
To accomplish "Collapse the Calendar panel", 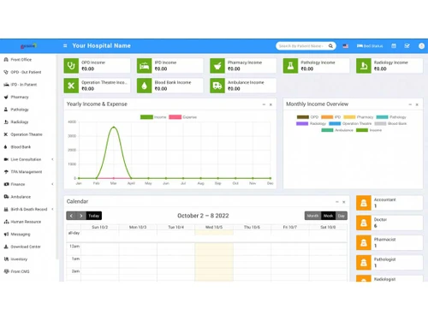I will pos(337,202).
